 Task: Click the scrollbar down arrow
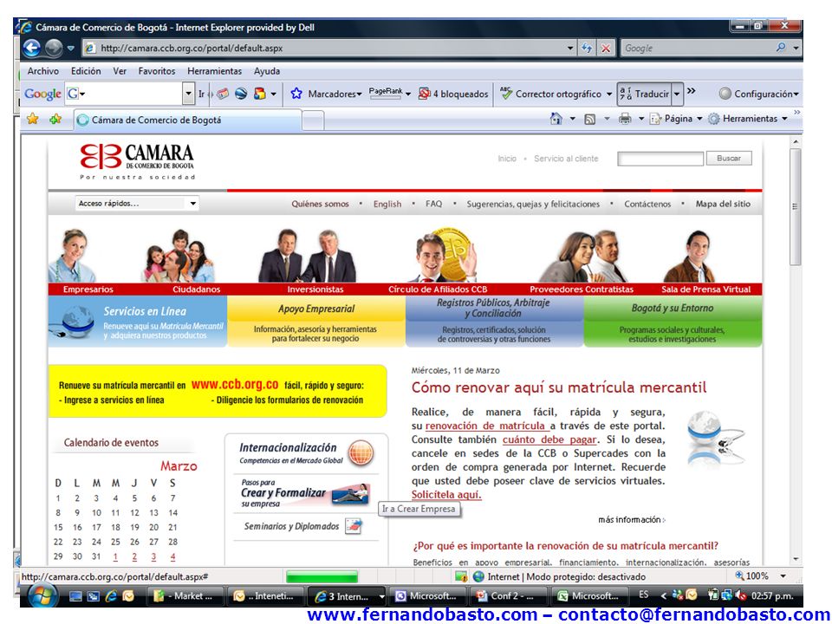point(795,559)
